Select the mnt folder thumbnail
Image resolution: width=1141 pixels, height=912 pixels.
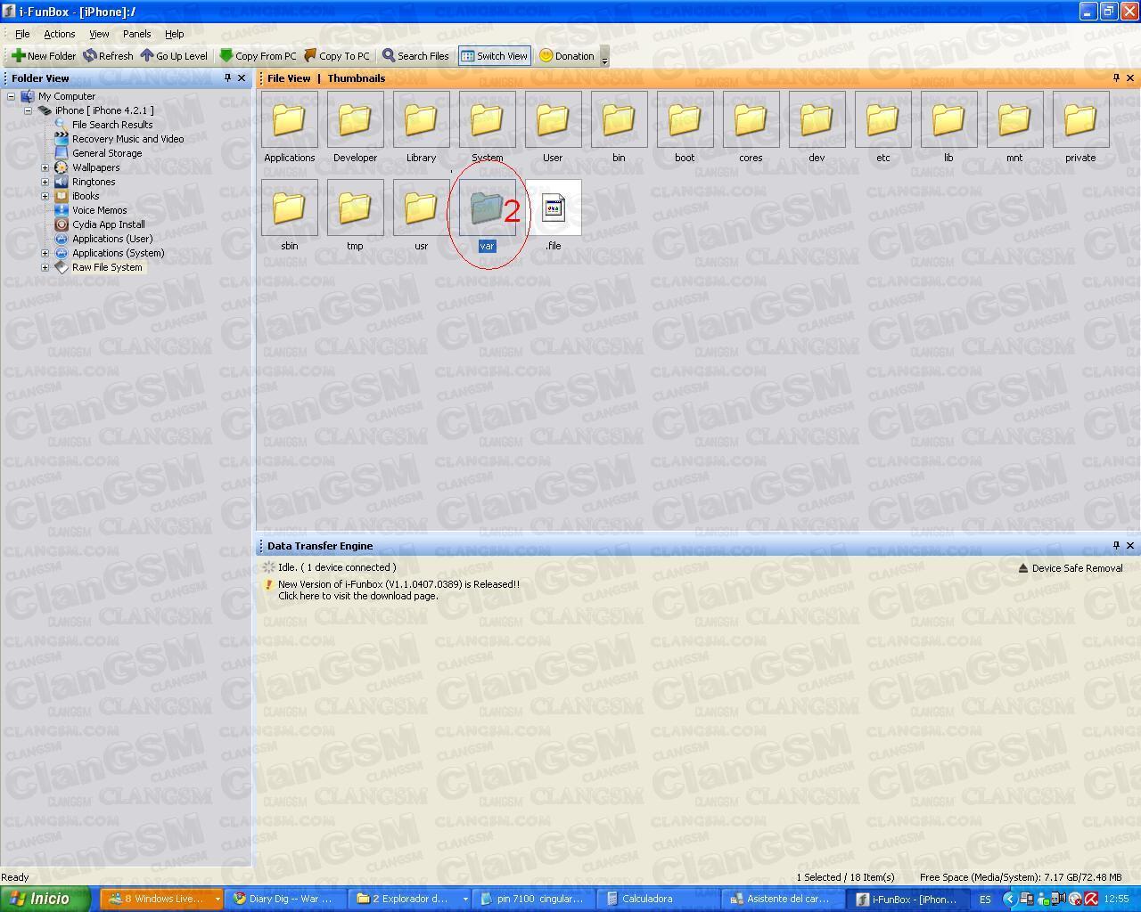coord(1014,119)
